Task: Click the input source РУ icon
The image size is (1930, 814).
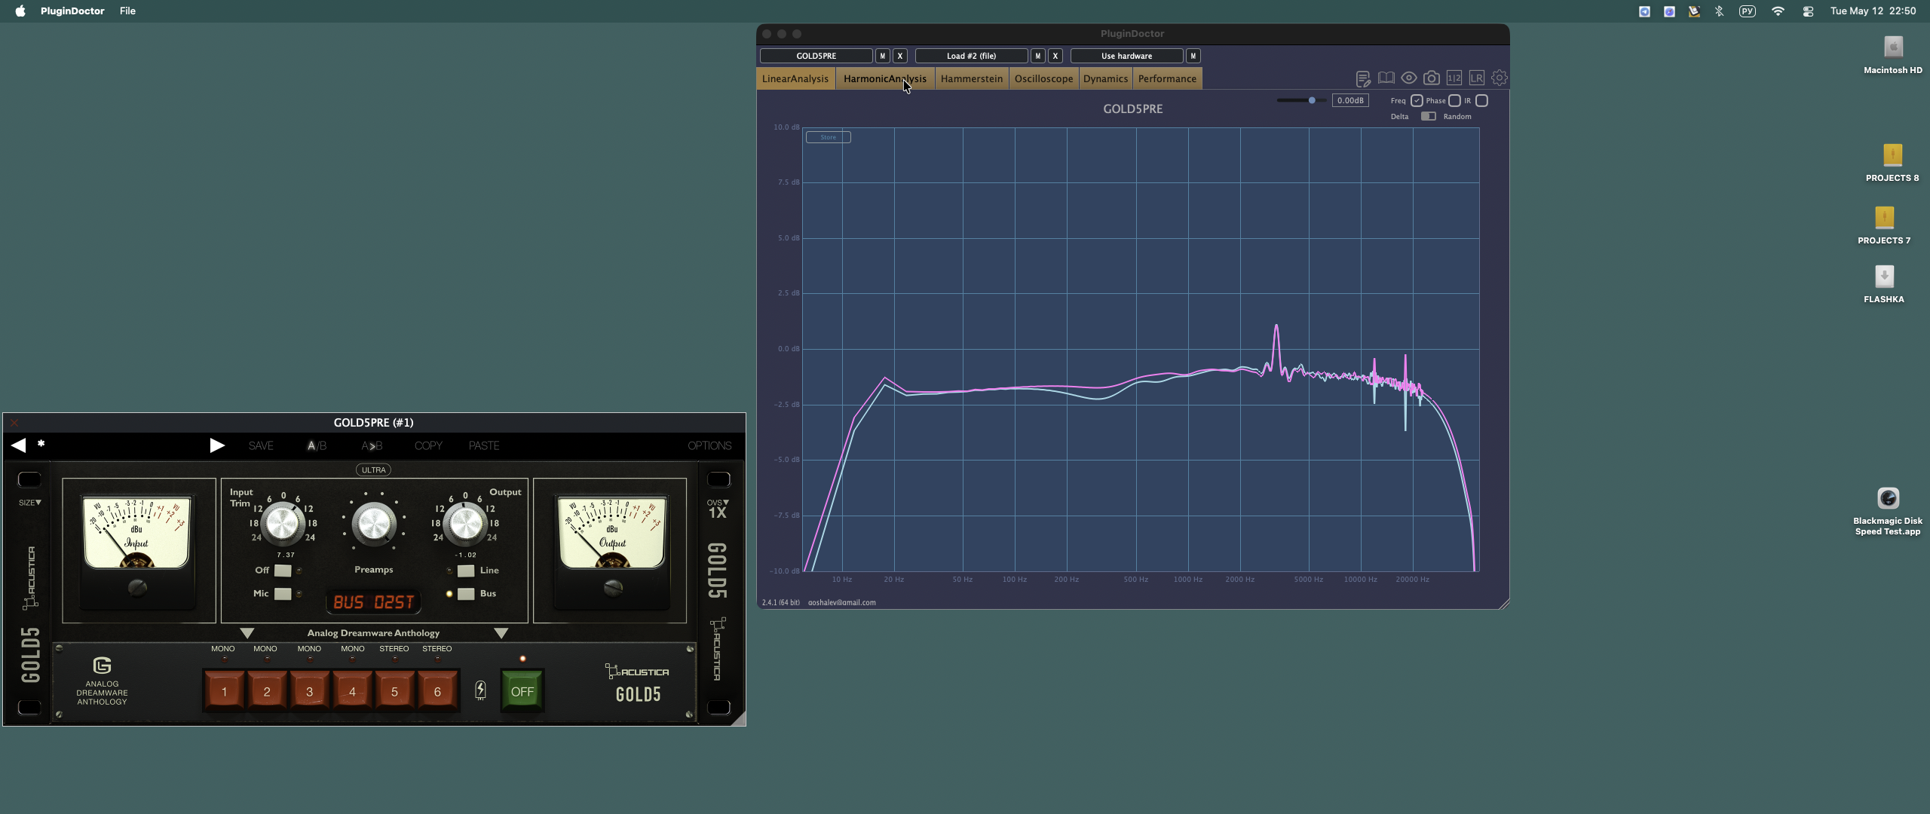Action: tap(1748, 11)
